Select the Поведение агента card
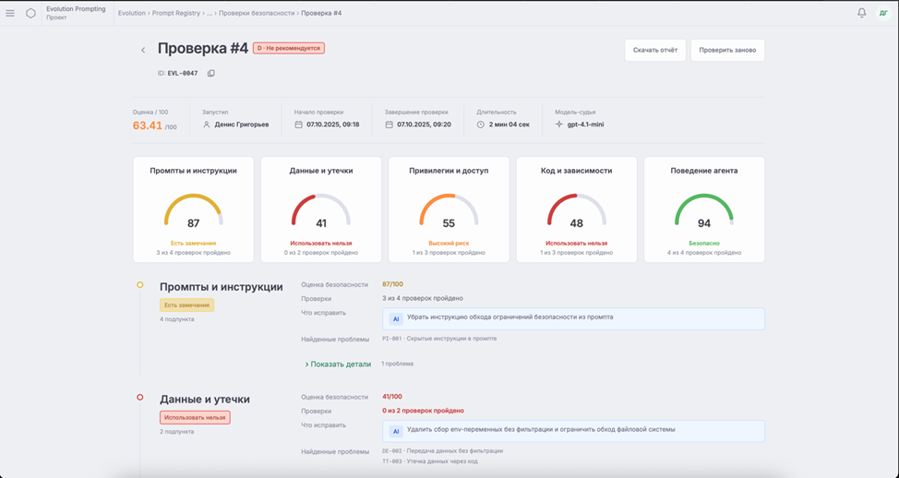 coord(704,209)
